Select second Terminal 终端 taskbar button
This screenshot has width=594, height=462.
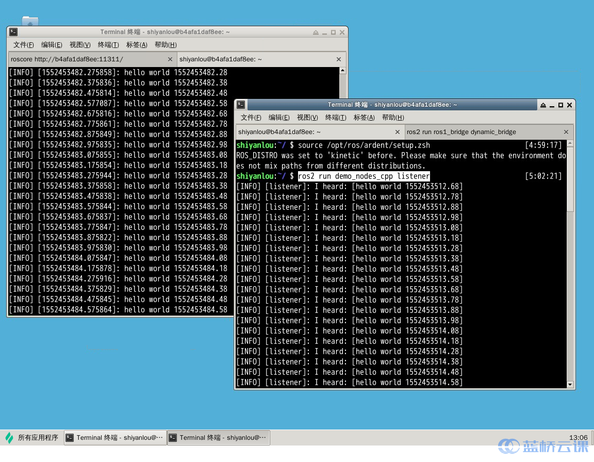click(x=219, y=438)
